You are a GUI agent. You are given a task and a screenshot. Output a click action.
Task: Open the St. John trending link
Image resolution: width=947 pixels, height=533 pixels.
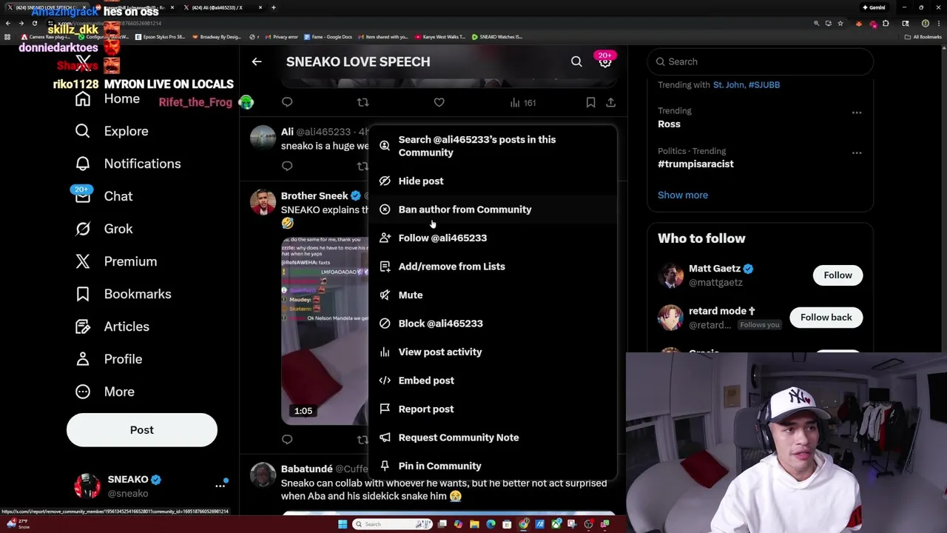(x=728, y=84)
